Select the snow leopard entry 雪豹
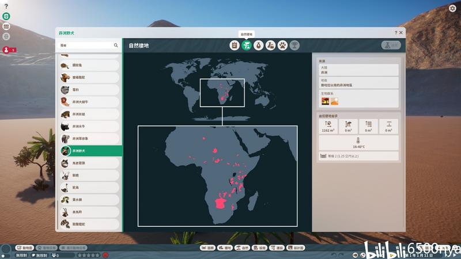This screenshot has width=461, height=259. pos(89,90)
